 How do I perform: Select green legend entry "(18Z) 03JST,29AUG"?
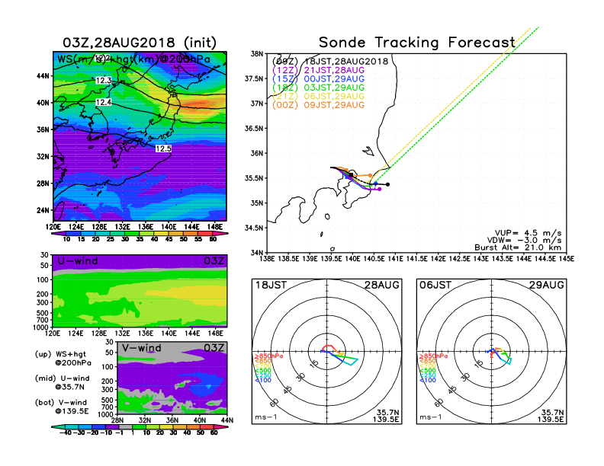(318, 88)
